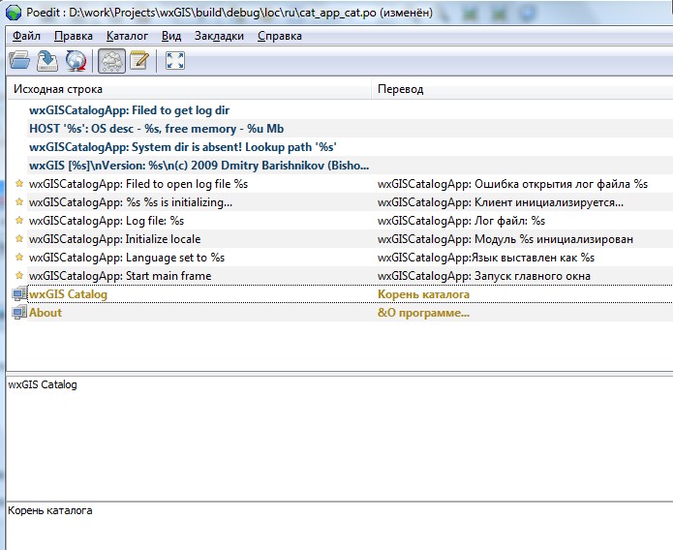Open the comment editor notepad icon
This screenshot has height=550, width=673.
(138, 61)
